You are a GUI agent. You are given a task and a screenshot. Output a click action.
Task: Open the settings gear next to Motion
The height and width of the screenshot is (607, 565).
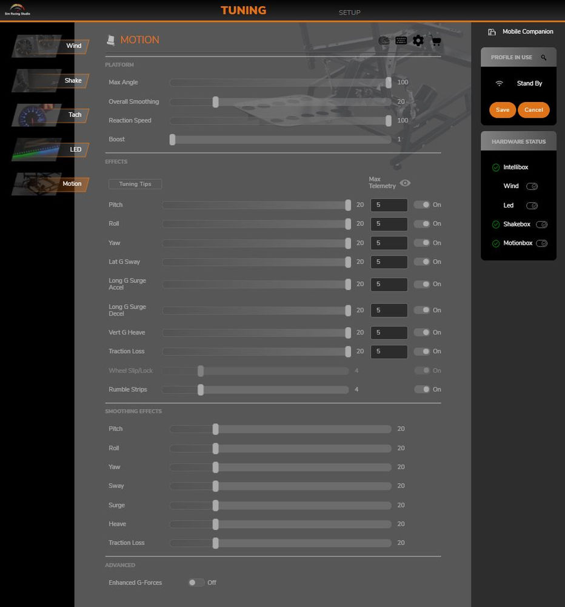(x=418, y=41)
